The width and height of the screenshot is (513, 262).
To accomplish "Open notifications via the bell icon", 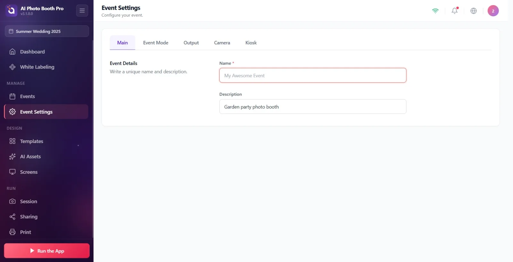I will coord(455,11).
